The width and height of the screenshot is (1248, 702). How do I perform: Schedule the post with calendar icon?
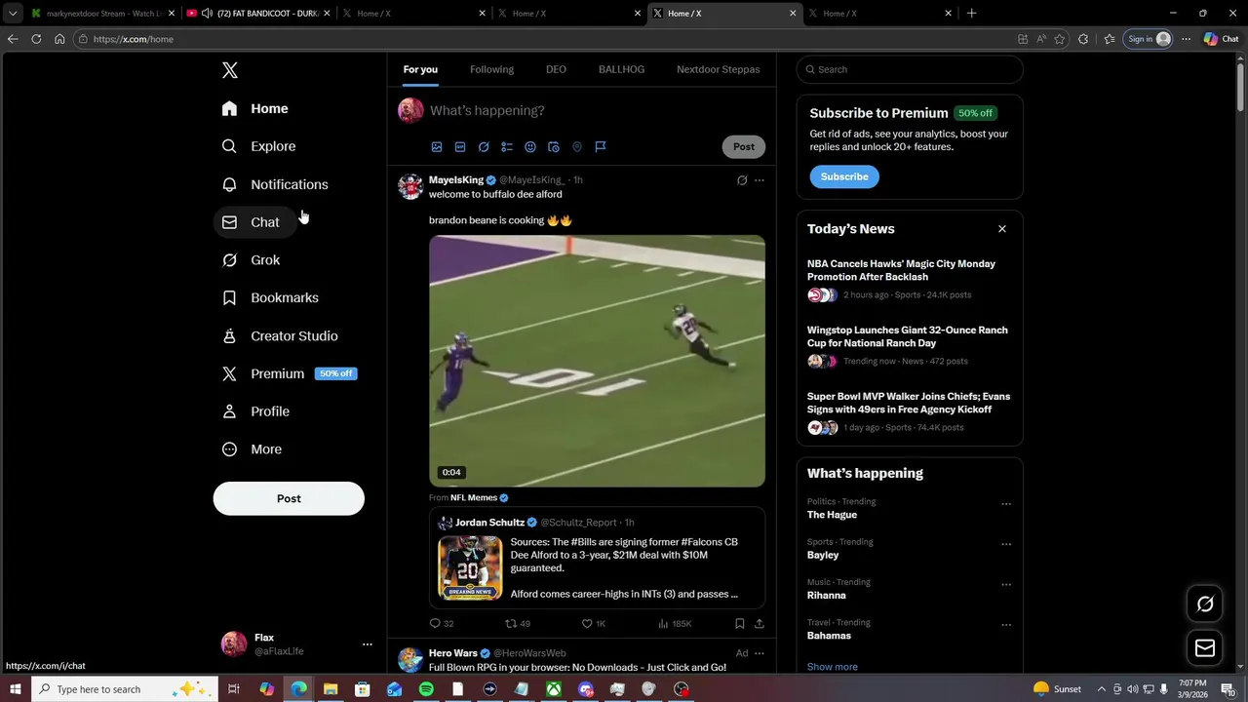click(x=554, y=147)
